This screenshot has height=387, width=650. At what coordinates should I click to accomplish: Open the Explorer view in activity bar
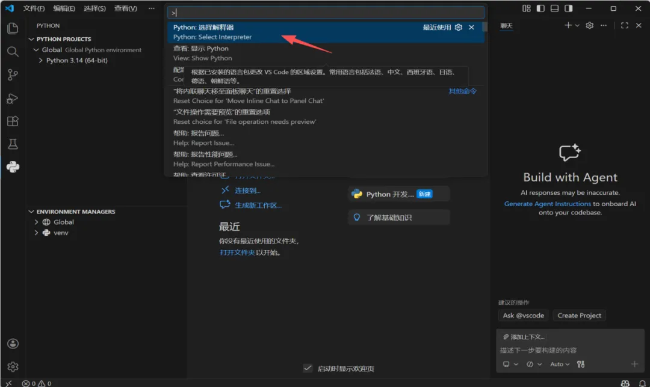coord(13,28)
